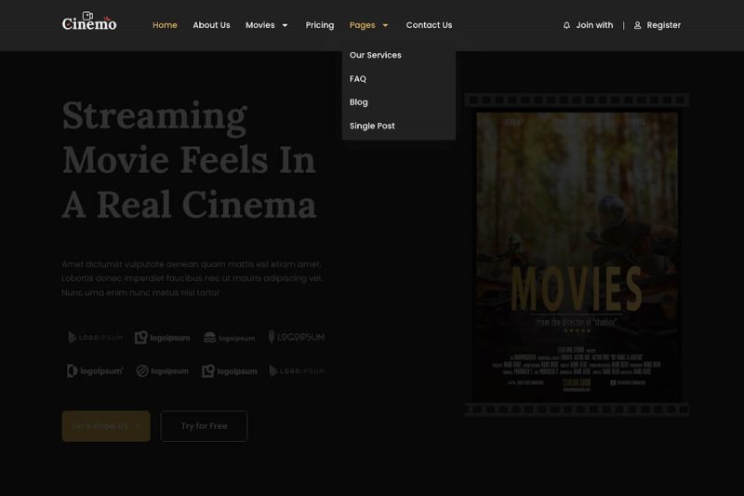Select the Logoipsum logo with microphone icon
The width and height of the screenshot is (744, 496).
point(297,337)
